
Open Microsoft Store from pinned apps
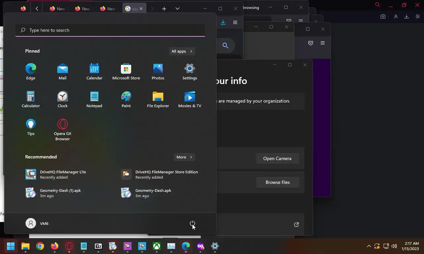click(126, 72)
